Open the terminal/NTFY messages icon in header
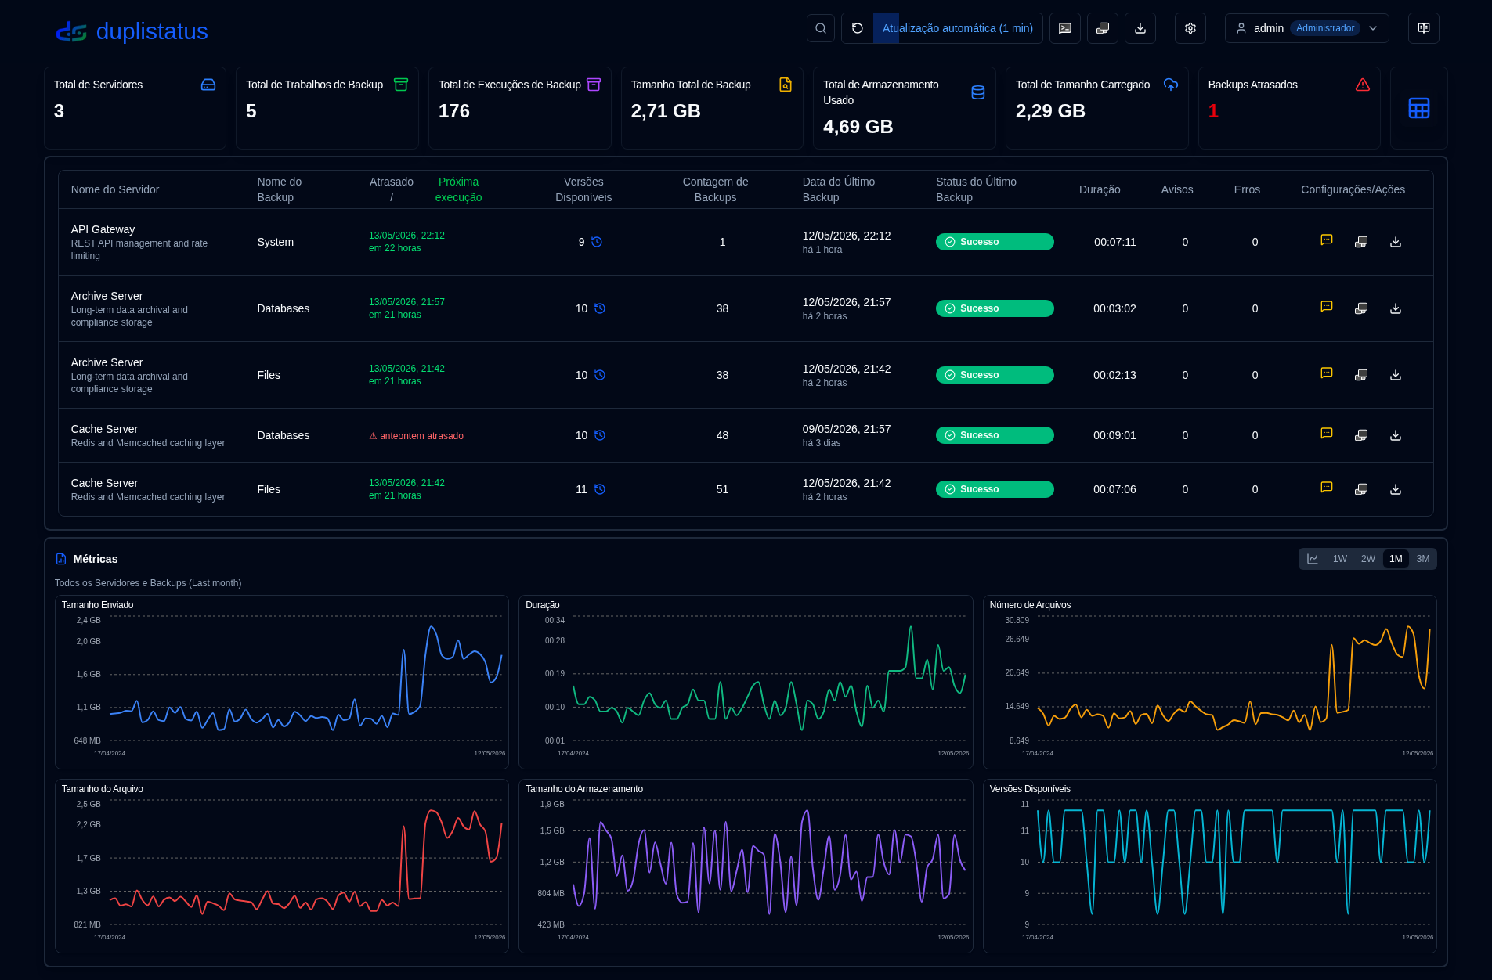This screenshot has height=980, width=1492. point(1065,28)
